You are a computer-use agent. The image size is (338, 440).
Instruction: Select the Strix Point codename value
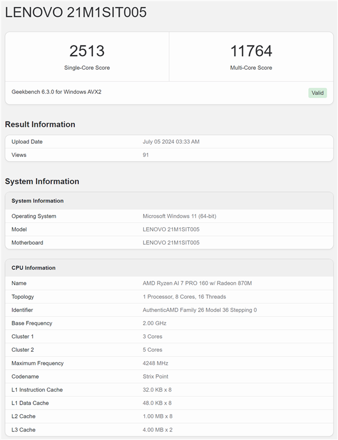tap(156, 377)
